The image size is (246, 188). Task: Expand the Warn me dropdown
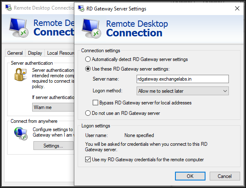pyautogui.click(x=53, y=107)
